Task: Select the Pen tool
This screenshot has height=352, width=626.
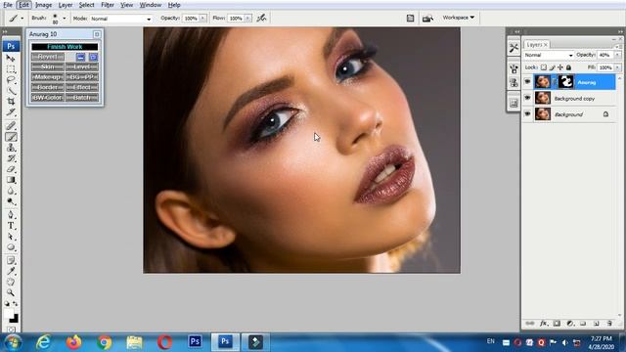Action: tap(11, 215)
